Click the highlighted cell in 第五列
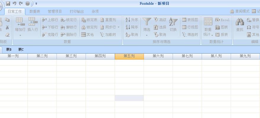This screenshot has width=260, height=118. (x=129, y=98)
